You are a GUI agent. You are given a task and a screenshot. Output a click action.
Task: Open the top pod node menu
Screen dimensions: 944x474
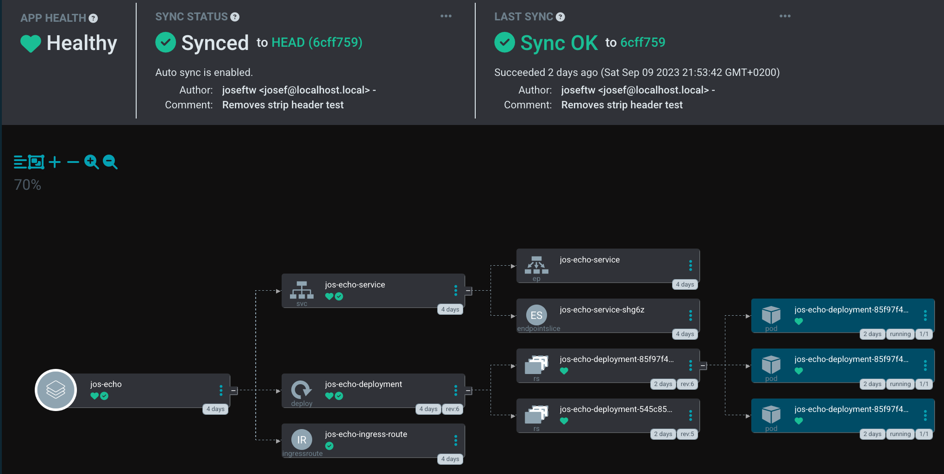click(x=925, y=315)
